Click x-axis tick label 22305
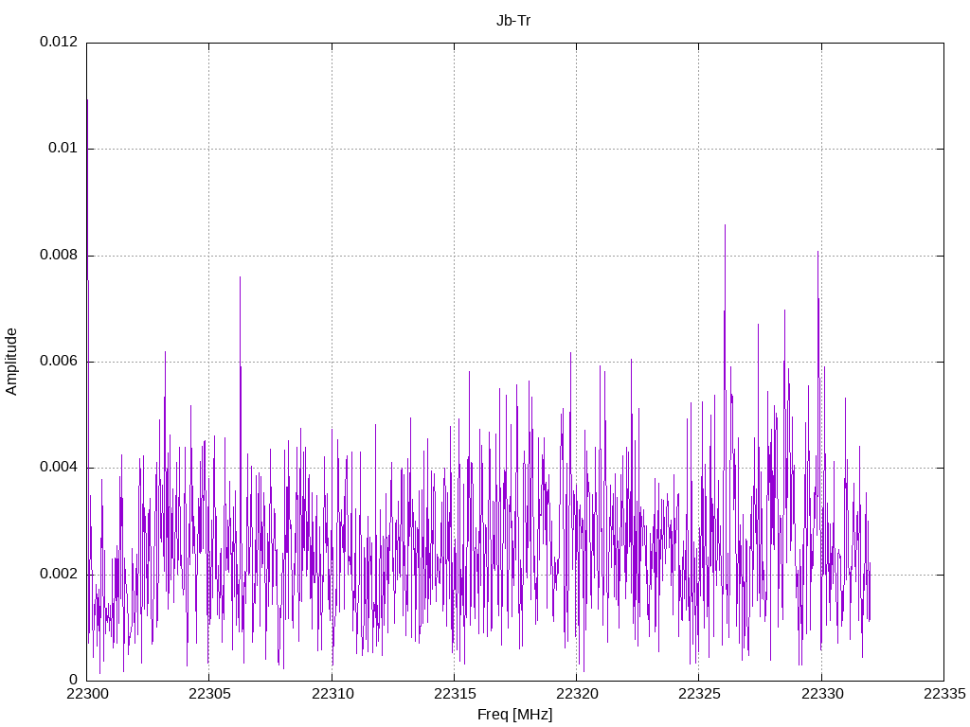The height and width of the screenshot is (727, 970). [209, 694]
